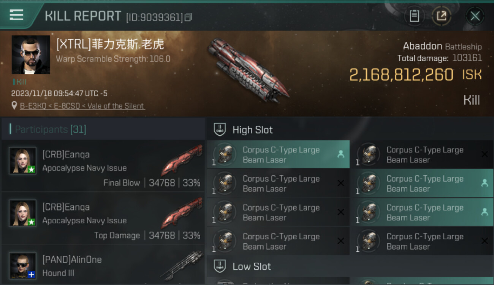The width and height of the screenshot is (494, 285).
Task: Click the High Slot section header icon
Action: point(220,130)
